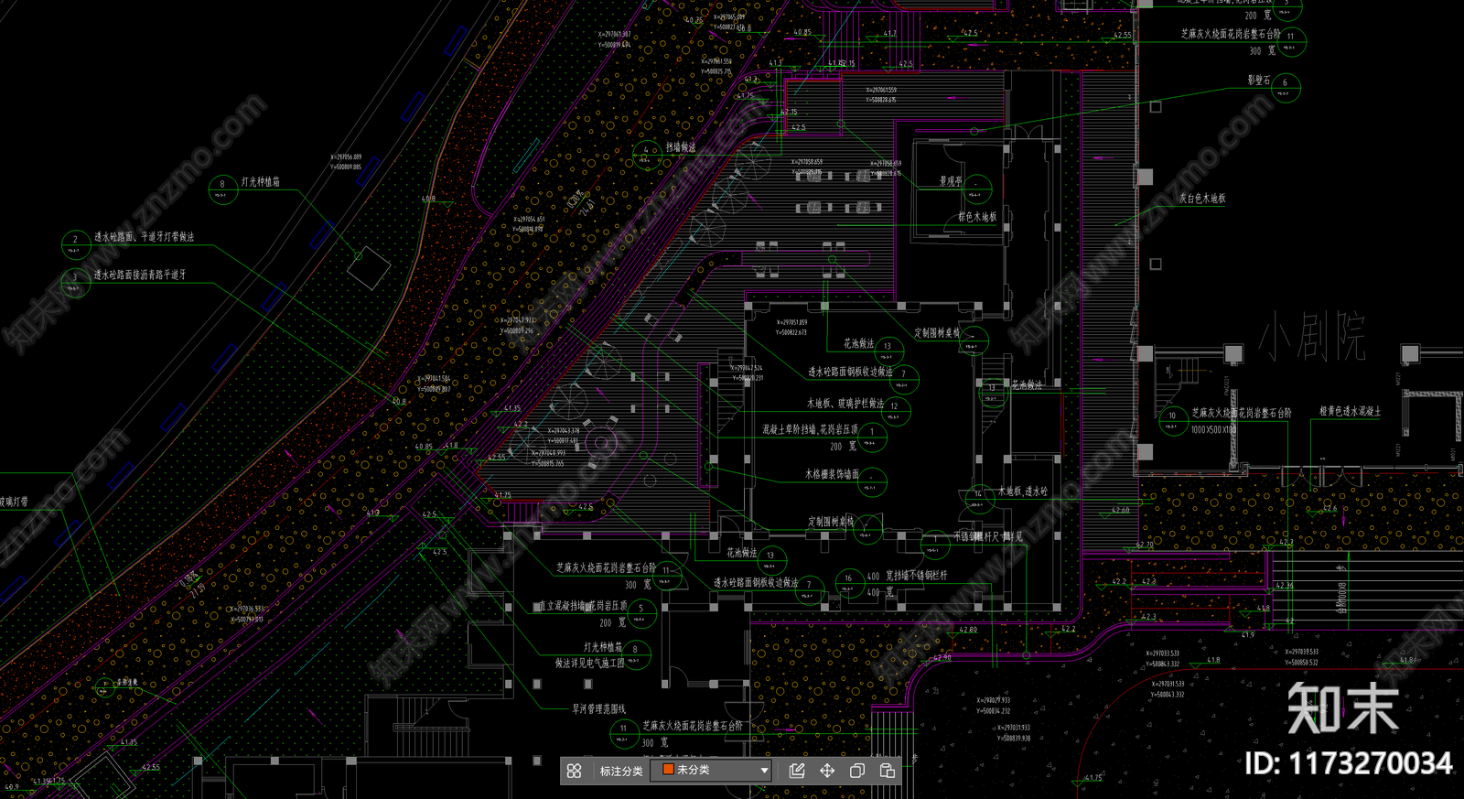Click the 做法详见电气施工图 note

pos(589,664)
